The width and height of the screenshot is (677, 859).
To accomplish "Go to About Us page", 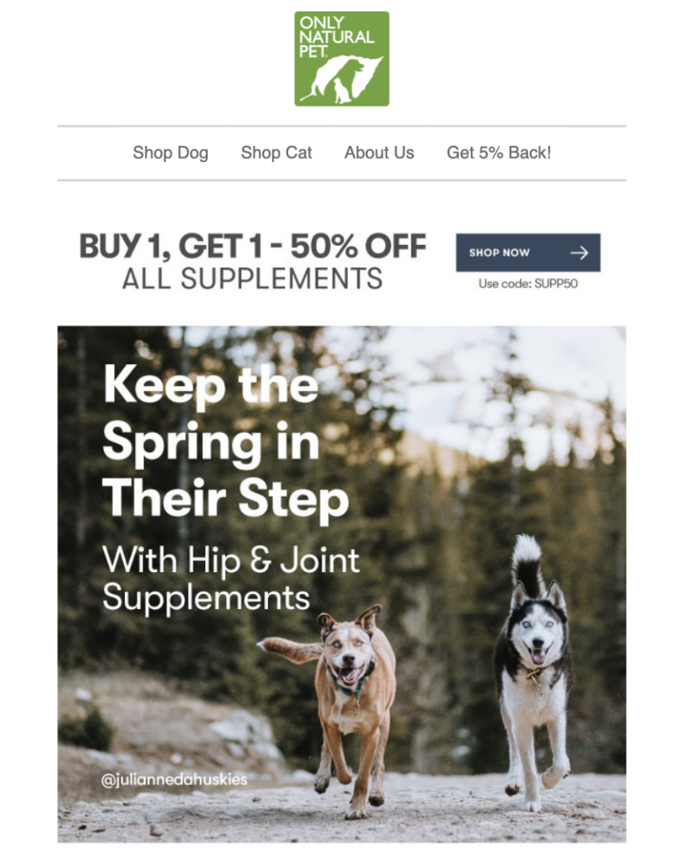I will pos(379,153).
